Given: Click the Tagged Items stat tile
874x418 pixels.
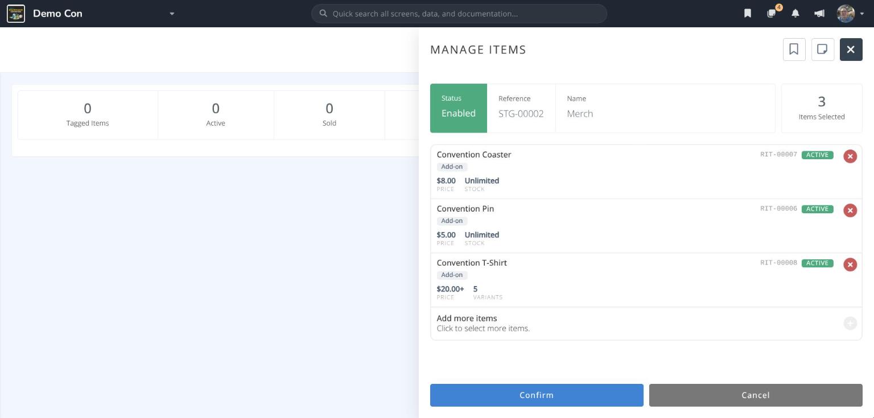Looking at the screenshot, I should 88,115.
